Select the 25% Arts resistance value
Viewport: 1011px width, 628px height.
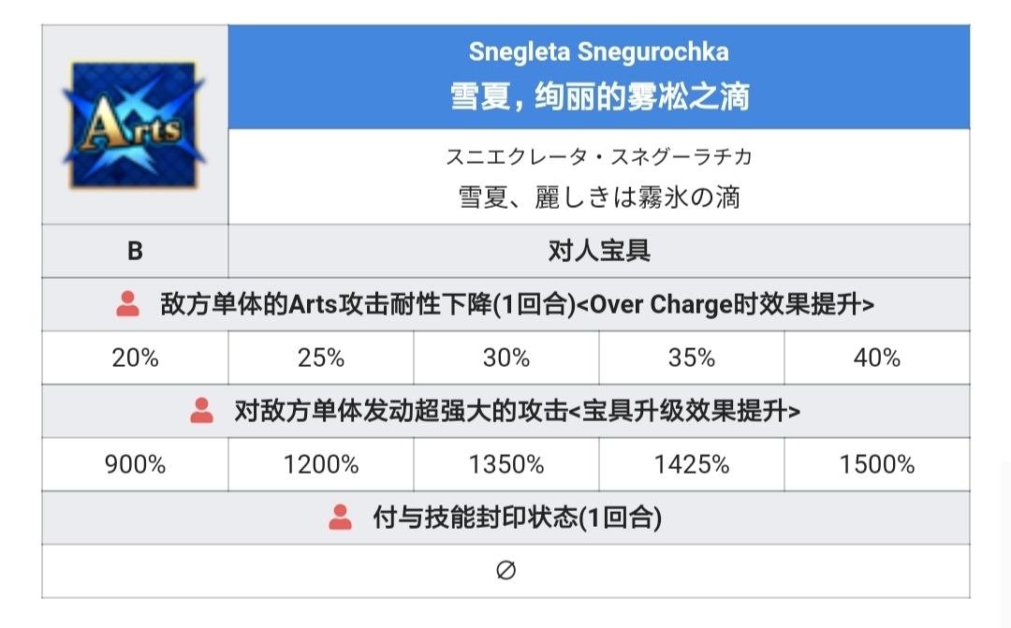[321, 358]
